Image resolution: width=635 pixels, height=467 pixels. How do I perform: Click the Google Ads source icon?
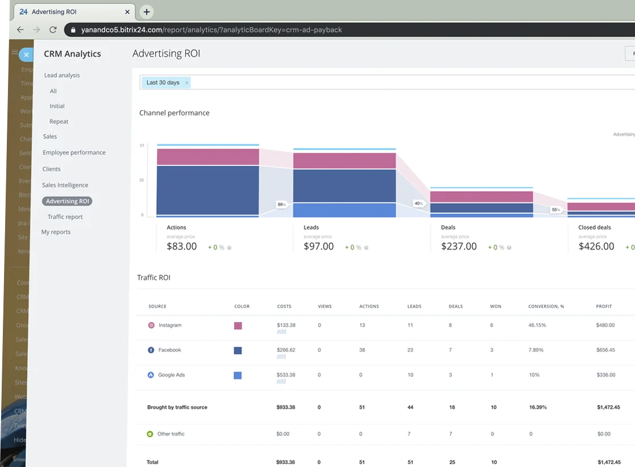pyautogui.click(x=151, y=375)
